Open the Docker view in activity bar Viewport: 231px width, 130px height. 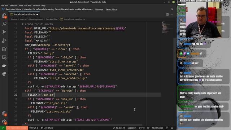tap(4, 66)
